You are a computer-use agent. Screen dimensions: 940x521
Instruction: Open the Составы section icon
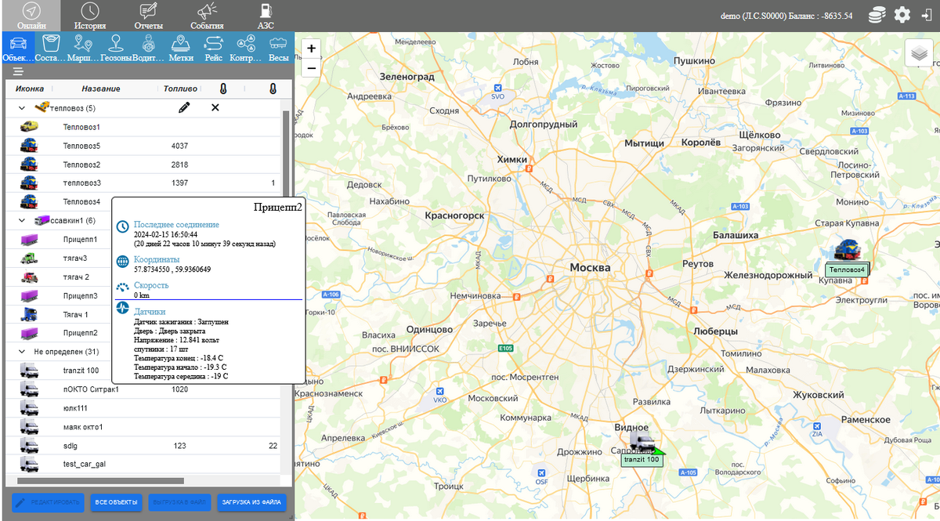(x=51, y=48)
